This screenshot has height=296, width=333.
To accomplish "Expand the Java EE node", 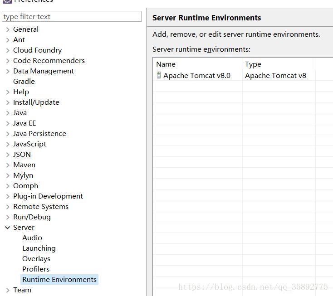I will (x=8, y=123).
